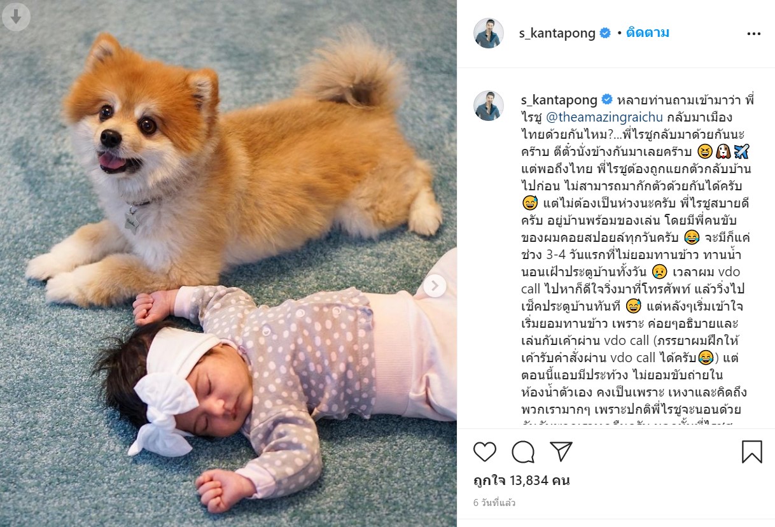Like the post with heart icon
Image resolution: width=775 pixels, height=527 pixels.
coord(485,452)
